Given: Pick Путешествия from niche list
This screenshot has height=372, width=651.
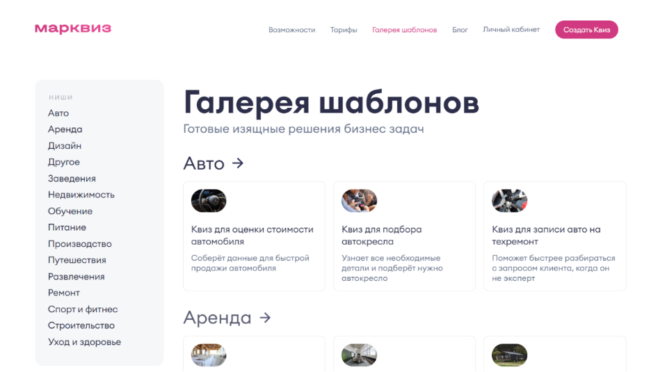Looking at the screenshot, I should pyautogui.click(x=77, y=260).
